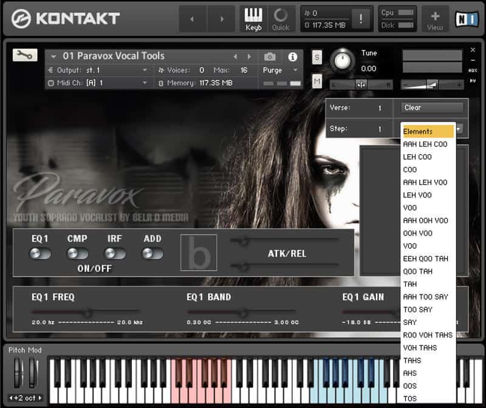Toggle the EQ1 on/off switch
Image resolution: width=486 pixels, height=408 pixels.
pyautogui.click(x=40, y=253)
